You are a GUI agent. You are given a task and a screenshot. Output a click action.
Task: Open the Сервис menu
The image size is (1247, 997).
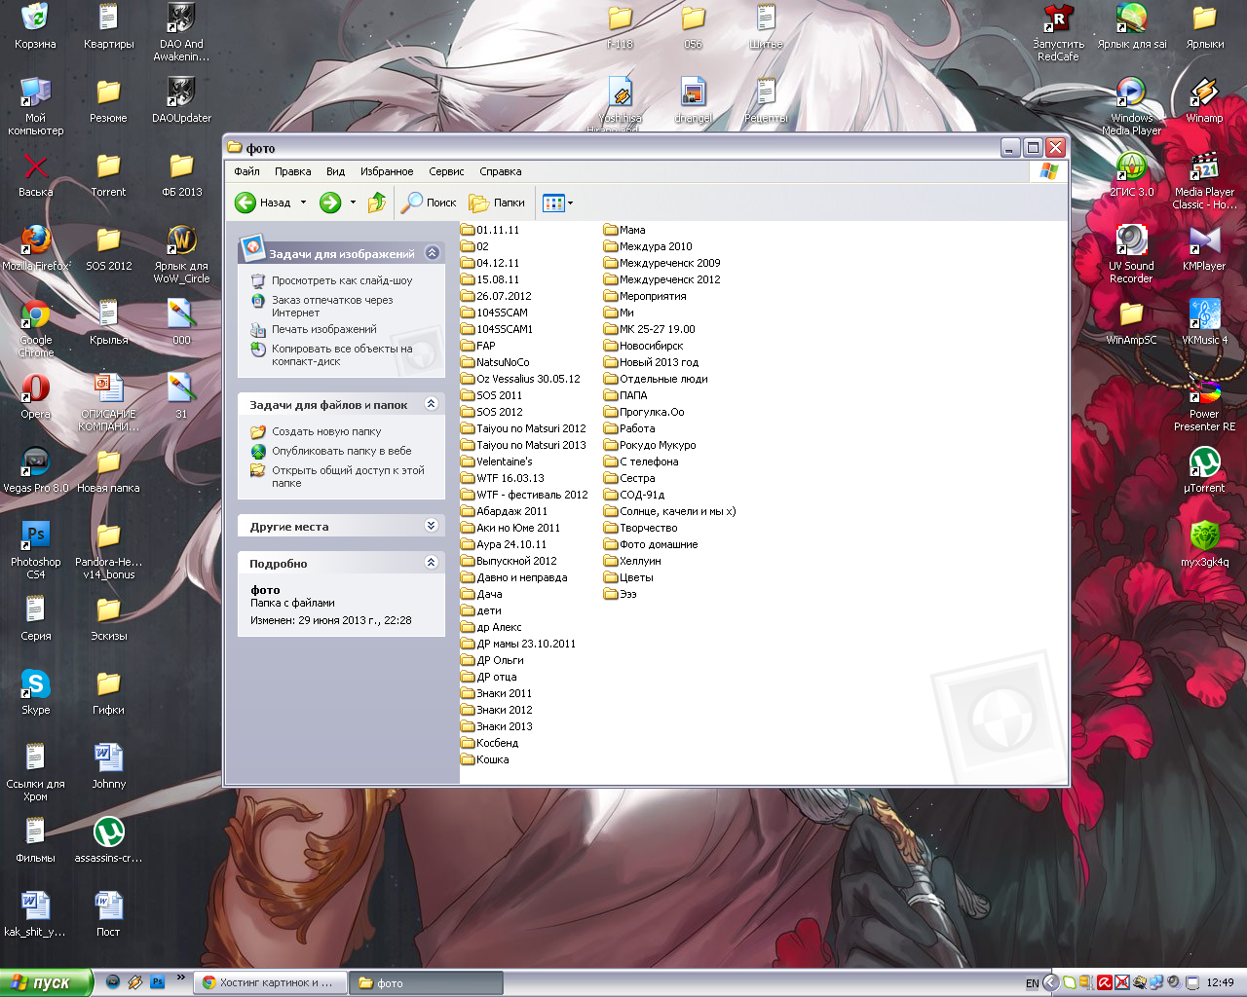pos(446,171)
